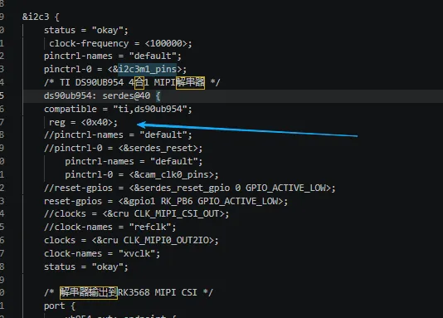Click the commented //pinctrl-0 = <&serdes_reset> line
Image resolution: width=443 pixels, height=318 pixels.
point(123,148)
